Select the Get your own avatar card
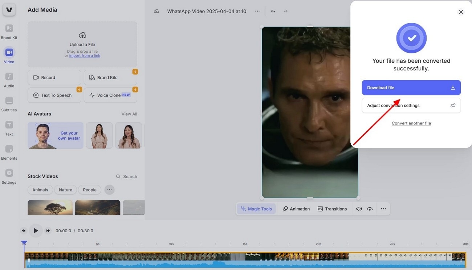Screen dimensions: 472x270 click(x=56, y=135)
